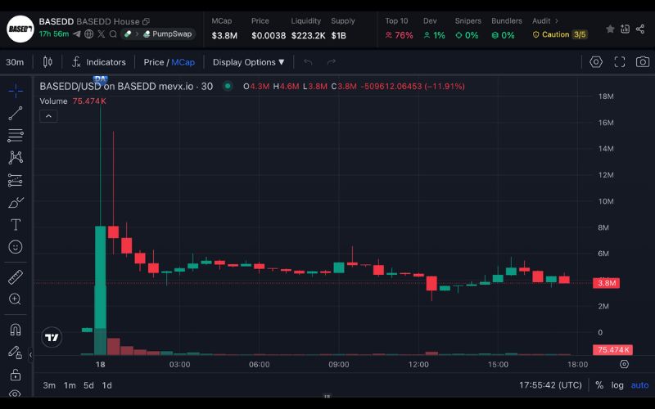Click the 75.474K volume axis label
Screen dimensions: 655x409
point(612,350)
